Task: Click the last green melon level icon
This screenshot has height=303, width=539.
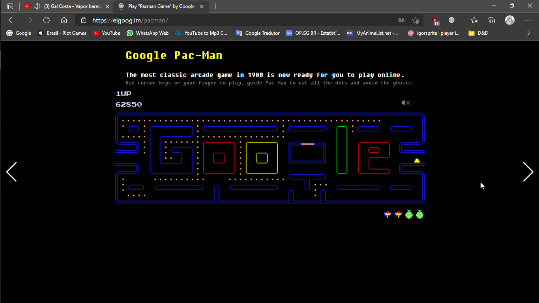Action: 419,214
